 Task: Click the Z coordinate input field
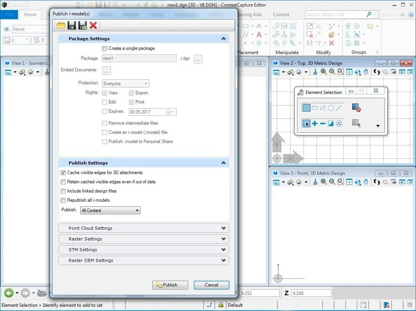click(311, 293)
